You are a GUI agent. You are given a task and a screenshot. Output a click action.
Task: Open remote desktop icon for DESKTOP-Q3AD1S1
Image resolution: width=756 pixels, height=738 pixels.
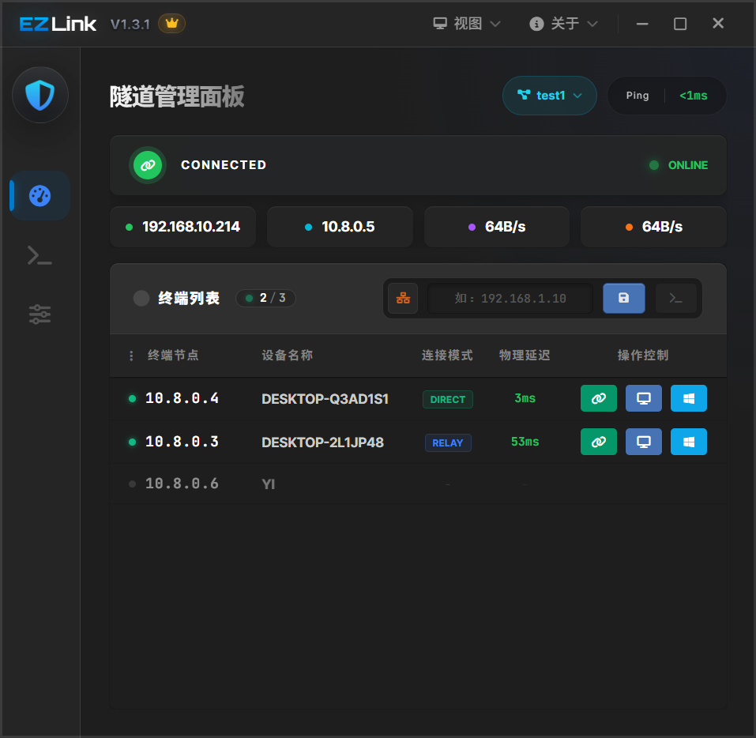click(x=643, y=398)
